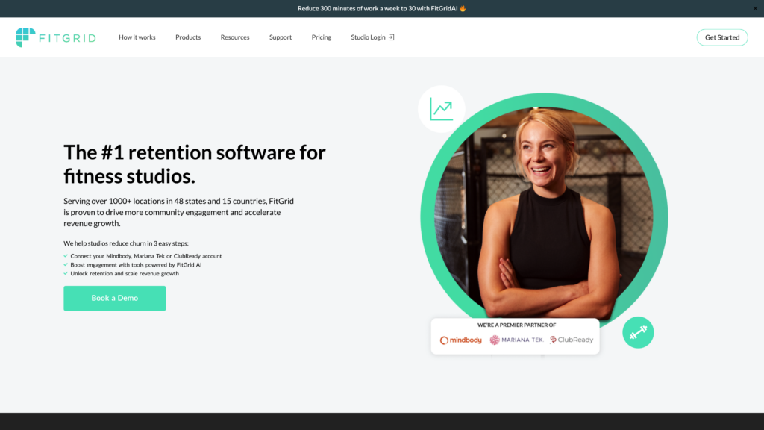Viewport: 764px width, 430px height.
Task: Click the Mindbody partner logo
Action: tap(460, 338)
